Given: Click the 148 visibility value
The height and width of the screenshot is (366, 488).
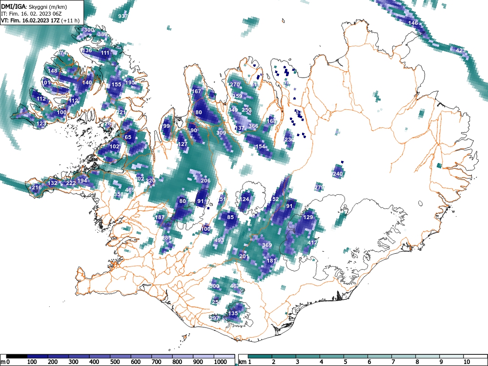Looking at the screenshot, I should pyautogui.click(x=52, y=71).
